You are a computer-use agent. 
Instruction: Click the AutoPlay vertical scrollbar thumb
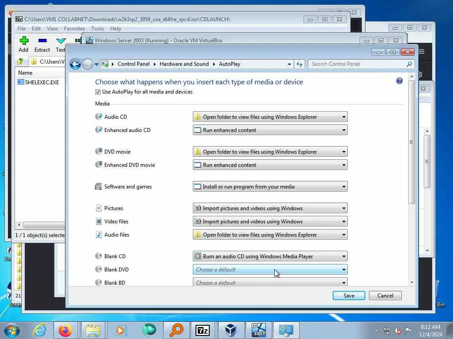click(x=412, y=142)
